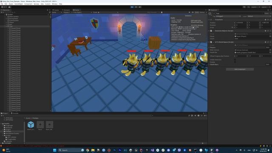
Task: Click the Assets breadcrumb in Project panel
Action: (x=28, y=118)
